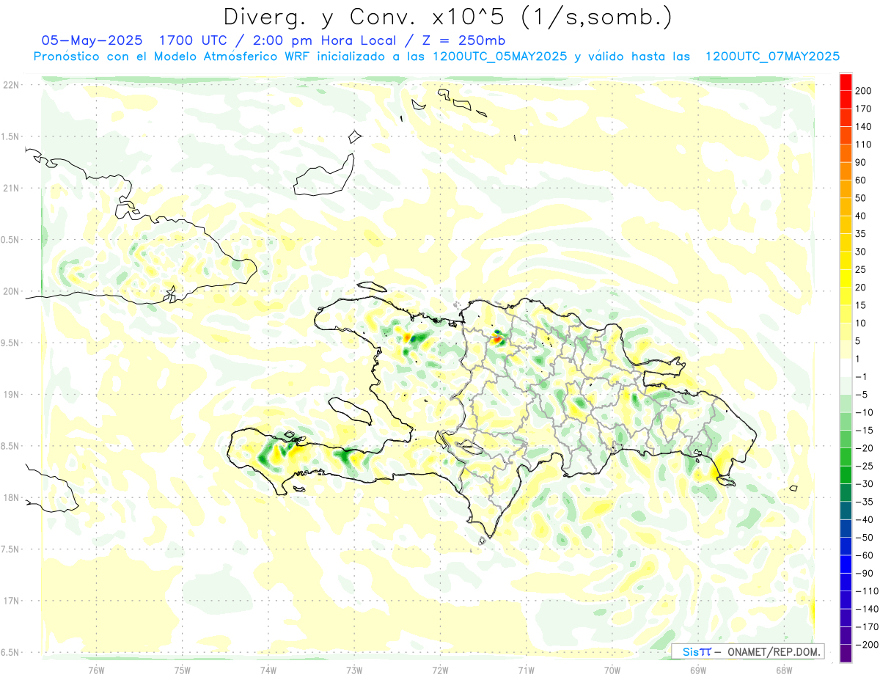Click the "70W" longitude axis label
This screenshot has width=880, height=680.
612,670
